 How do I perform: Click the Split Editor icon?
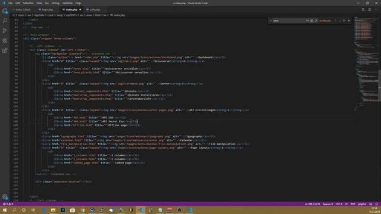point(369,10)
